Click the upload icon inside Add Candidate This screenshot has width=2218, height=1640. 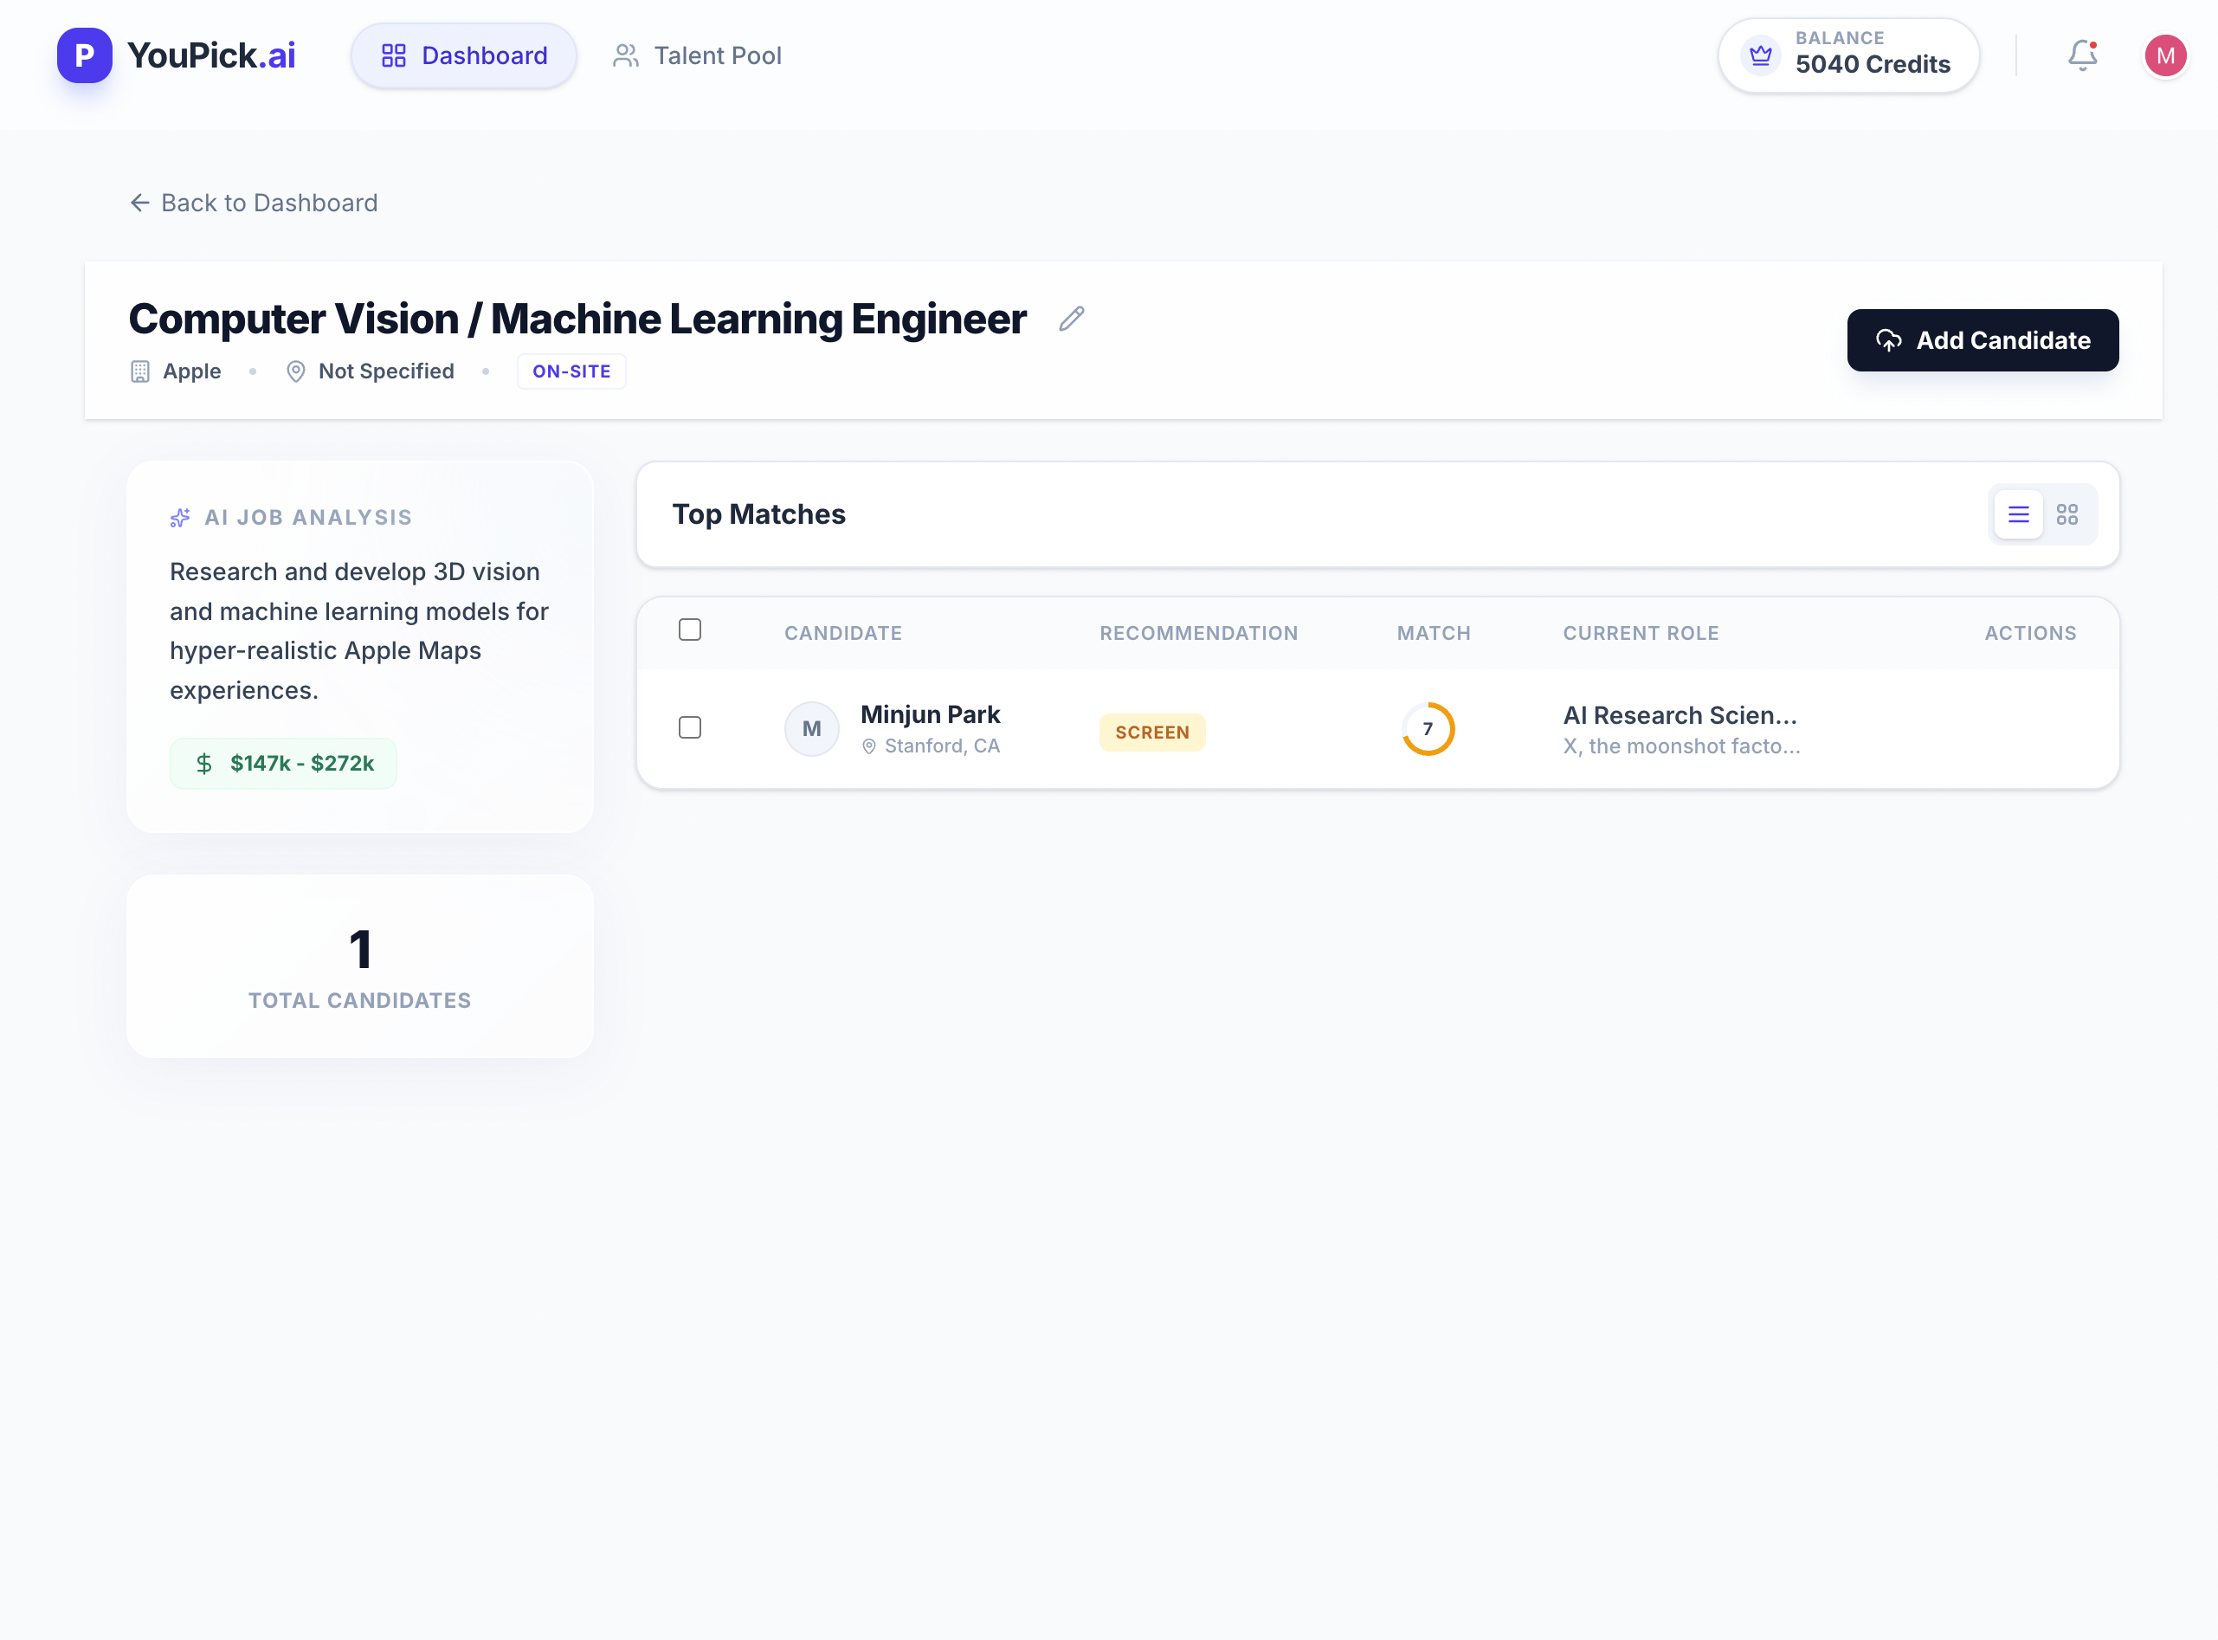click(1890, 340)
